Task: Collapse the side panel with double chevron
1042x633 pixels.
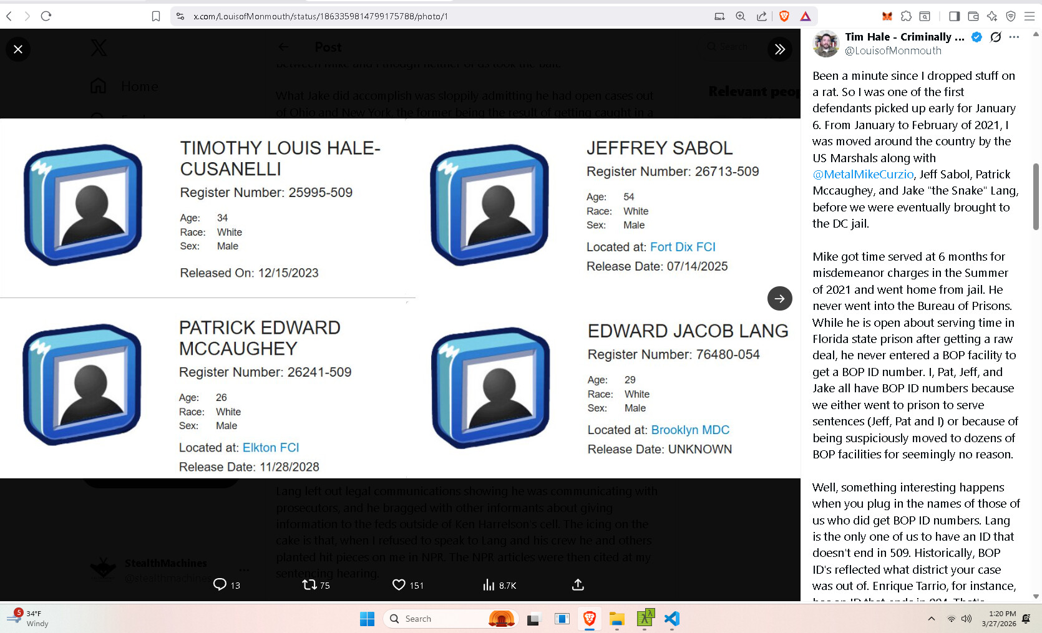Action: (x=779, y=49)
